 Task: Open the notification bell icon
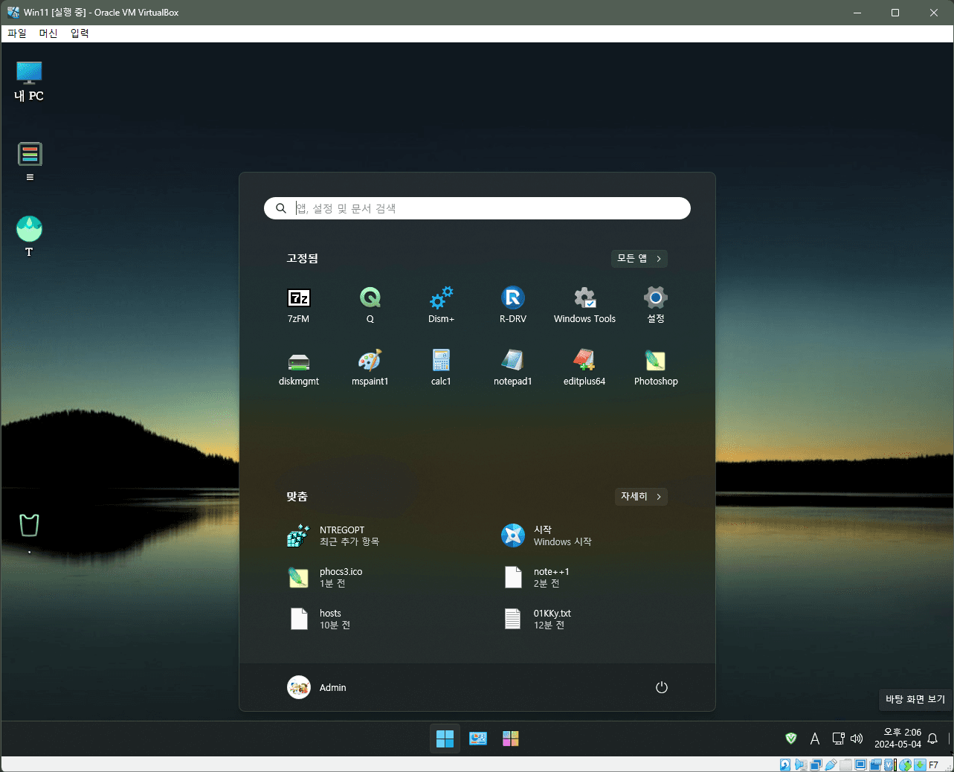tap(932, 739)
